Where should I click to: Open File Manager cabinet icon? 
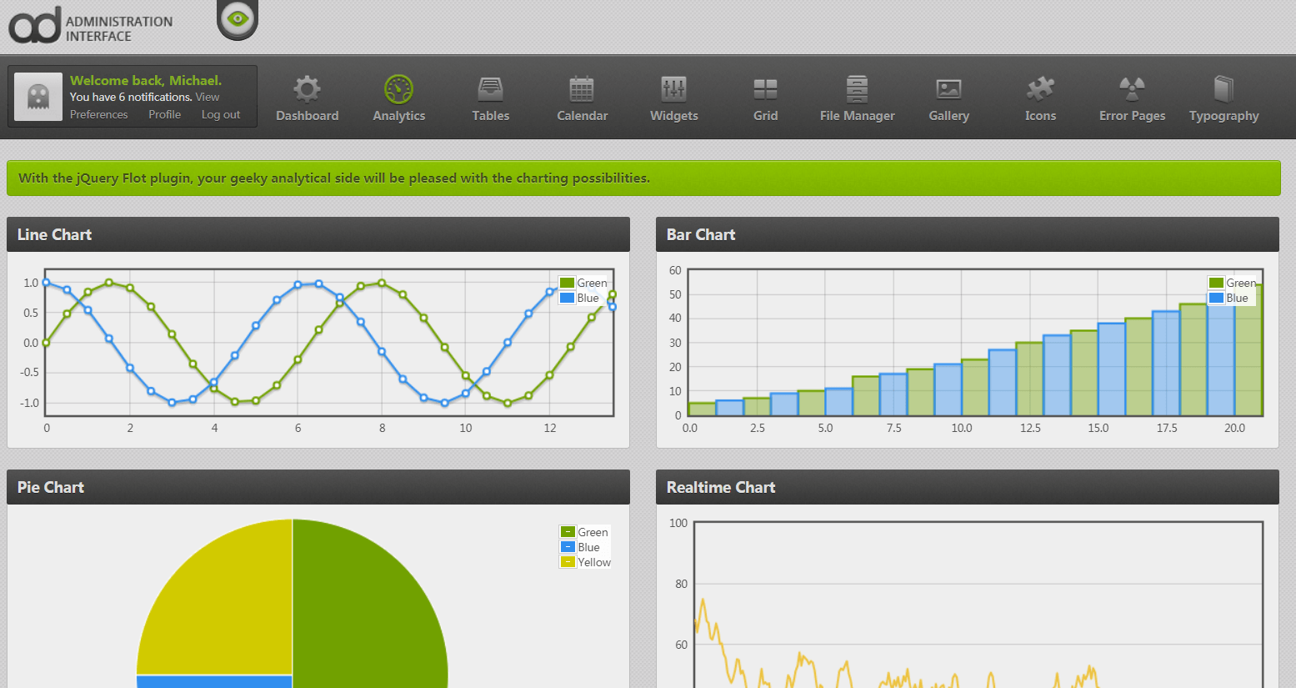857,89
